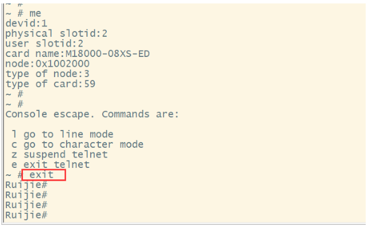Click the third Ruijie# prompt line
The width and height of the screenshot is (368, 226).
[x=26, y=205]
